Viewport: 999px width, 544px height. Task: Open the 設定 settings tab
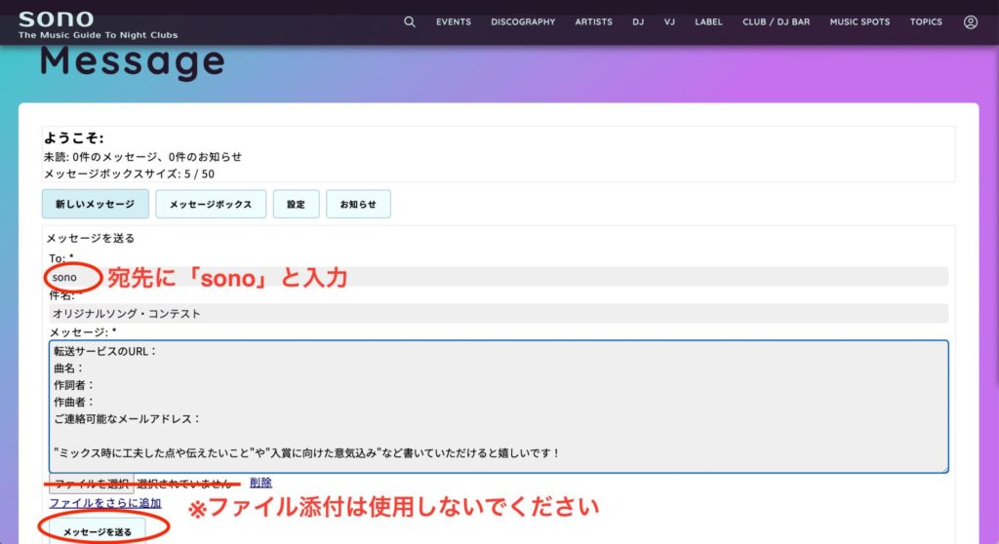pyautogui.click(x=296, y=205)
